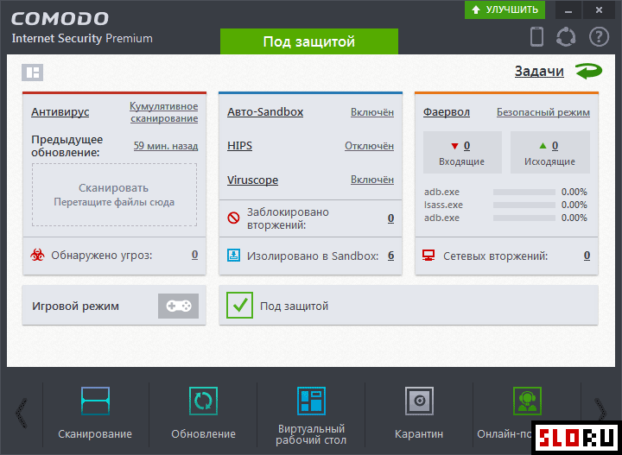Open online support headset icon
The image size is (622, 455).
pos(527,401)
